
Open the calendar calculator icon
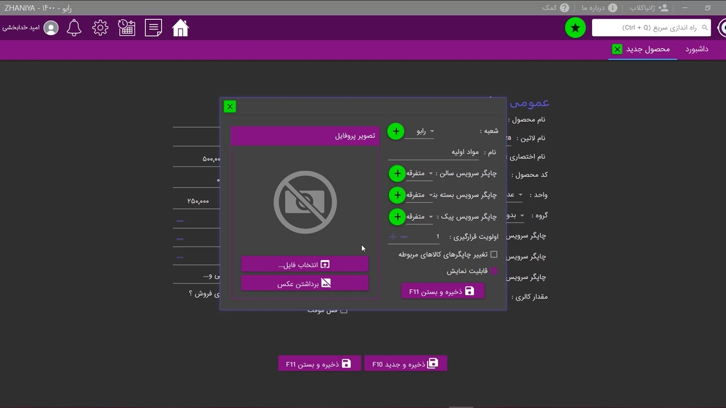pyautogui.click(x=126, y=28)
